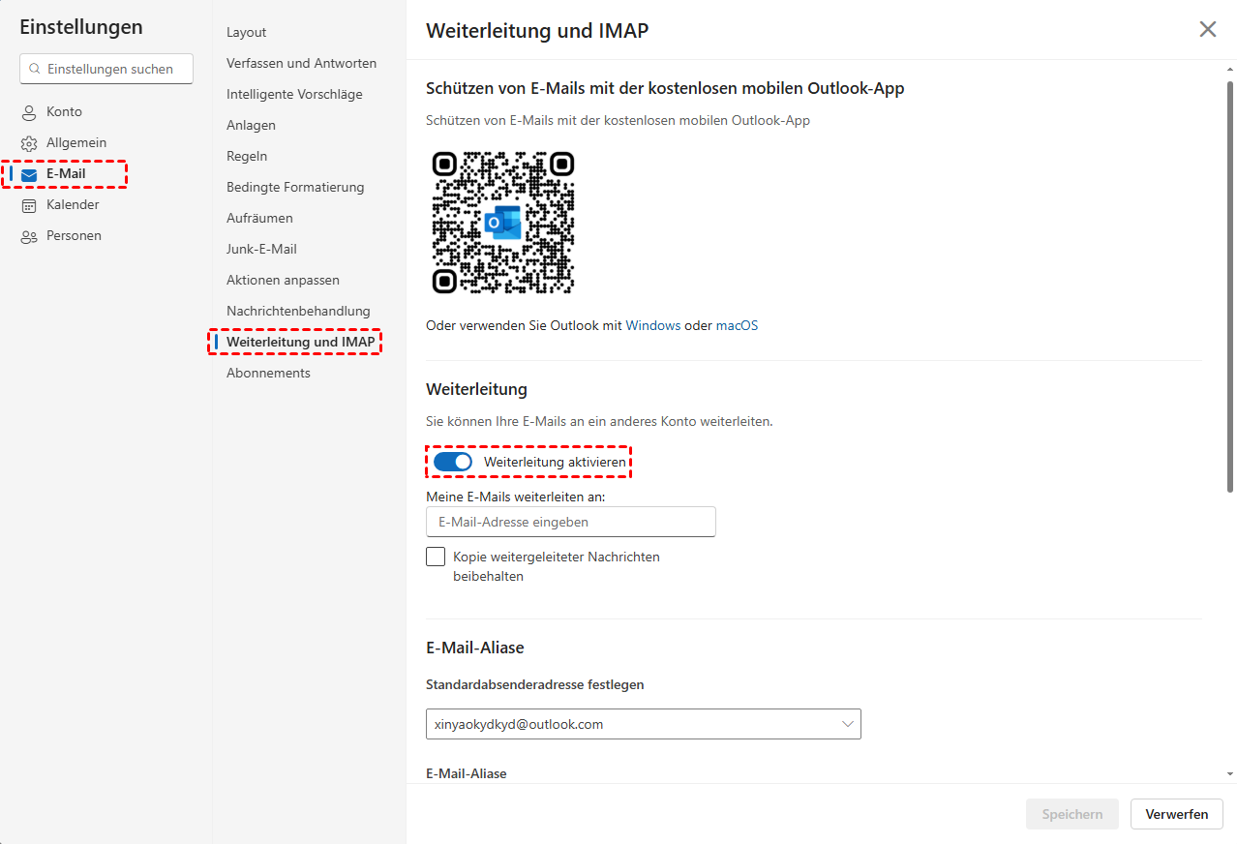1237x844 pixels.
Task: Click the Weiterleitung section heading
Action: pyautogui.click(x=476, y=389)
